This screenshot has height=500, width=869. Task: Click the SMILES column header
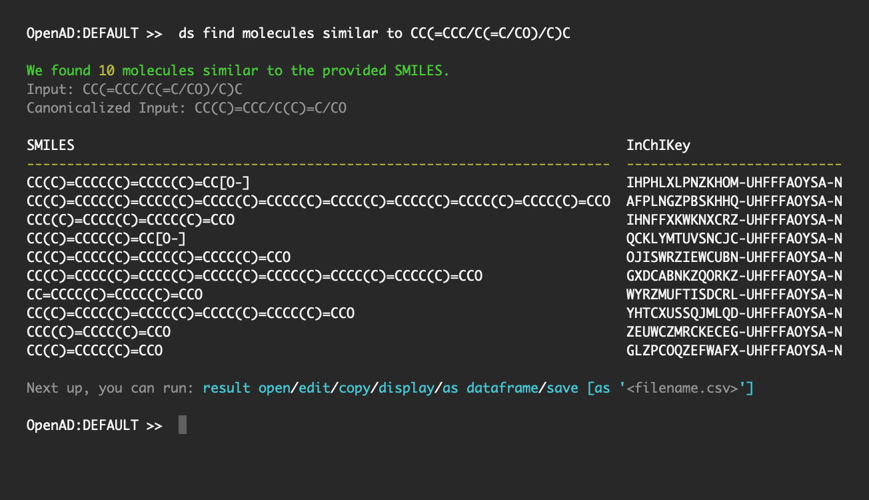(x=51, y=145)
